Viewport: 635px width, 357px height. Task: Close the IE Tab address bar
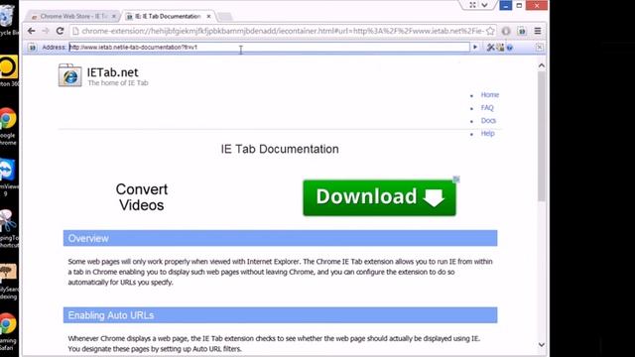tap(539, 48)
